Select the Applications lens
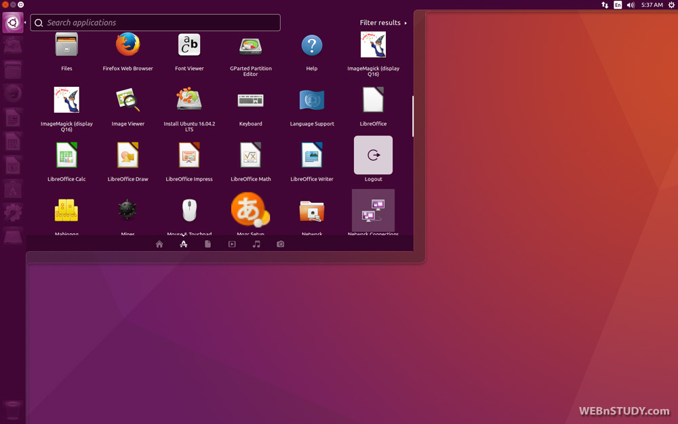The image size is (678, 424). click(x=184, y=244)
